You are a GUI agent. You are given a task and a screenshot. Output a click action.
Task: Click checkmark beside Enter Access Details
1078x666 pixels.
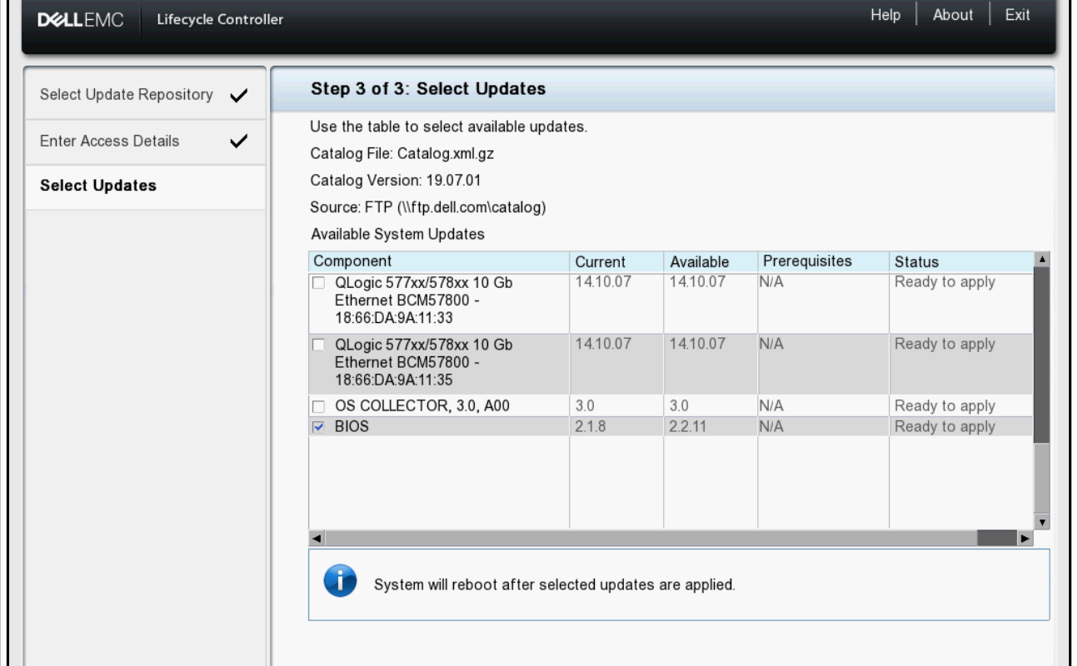point(238,142)
